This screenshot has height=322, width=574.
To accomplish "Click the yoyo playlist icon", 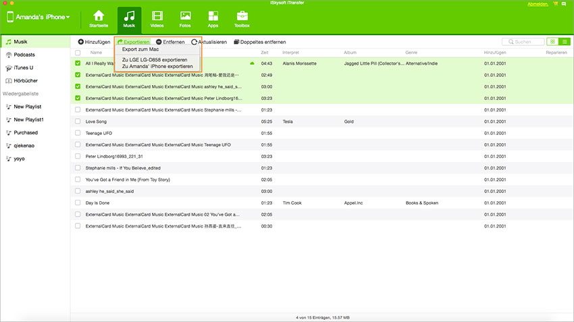I will 8,159.
